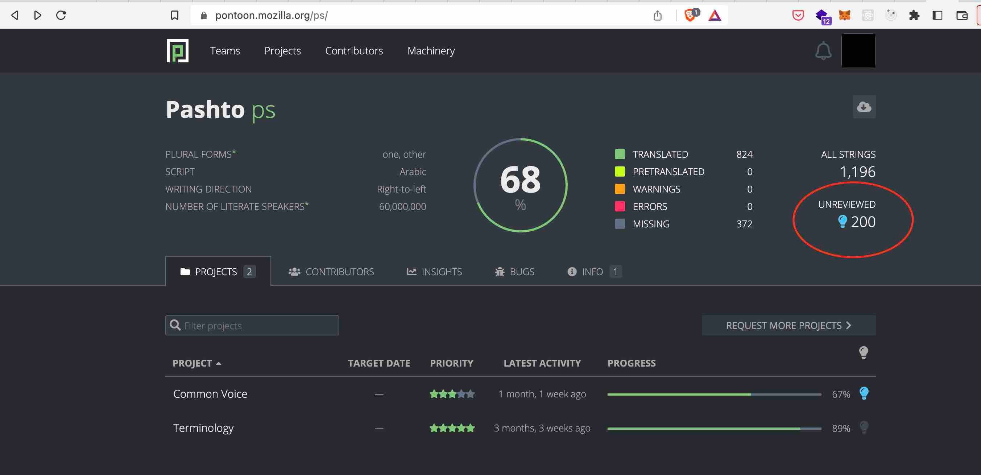Open the Terminology project
The height and width of the screenshot is (475, 981).
(203, 428)
